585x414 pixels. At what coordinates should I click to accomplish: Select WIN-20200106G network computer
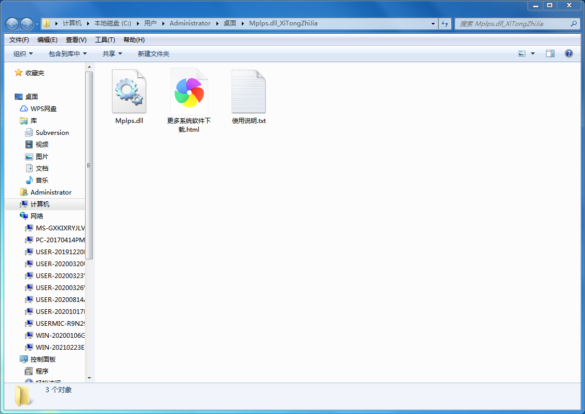coord(60,335)
